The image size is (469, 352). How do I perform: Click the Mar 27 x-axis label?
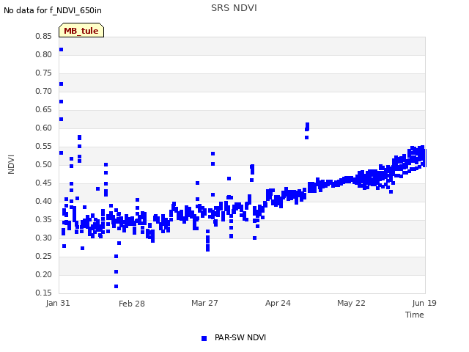click(x=204, y=303)
